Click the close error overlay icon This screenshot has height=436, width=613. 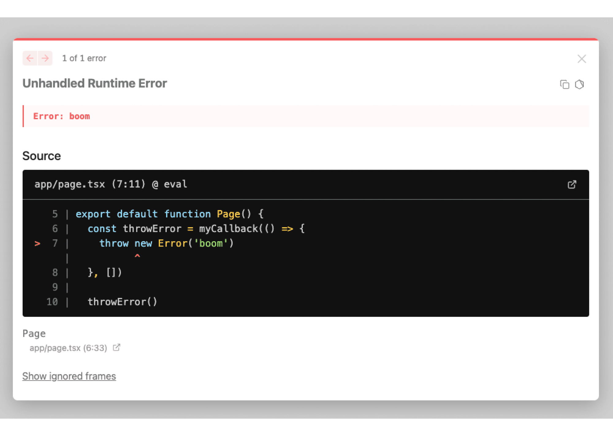click(582, 58)
